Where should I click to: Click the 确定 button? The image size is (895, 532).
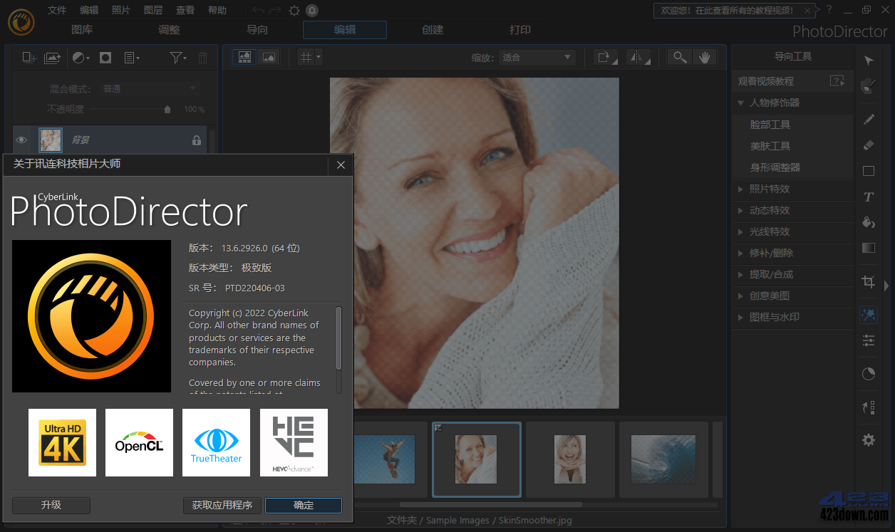[x=303, y=505]
